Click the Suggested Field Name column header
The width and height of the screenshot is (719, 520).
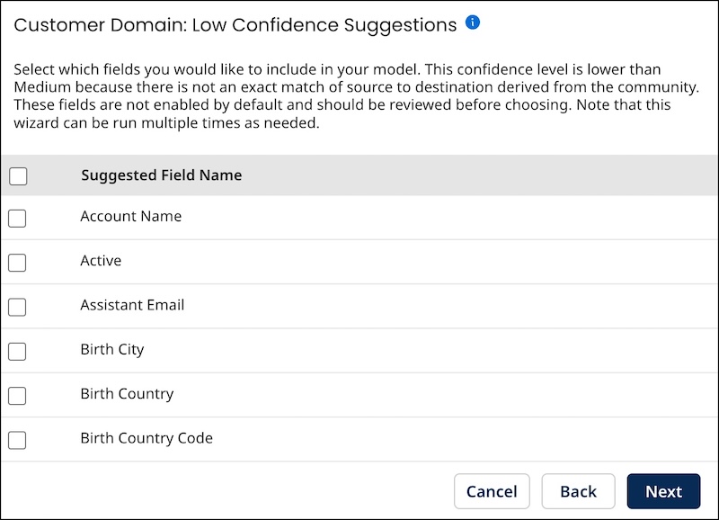pyautogui.click(x=164, y=175)
